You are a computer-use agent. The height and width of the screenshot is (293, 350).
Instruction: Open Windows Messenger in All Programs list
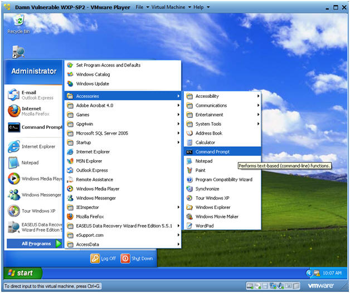coord(123,198)
